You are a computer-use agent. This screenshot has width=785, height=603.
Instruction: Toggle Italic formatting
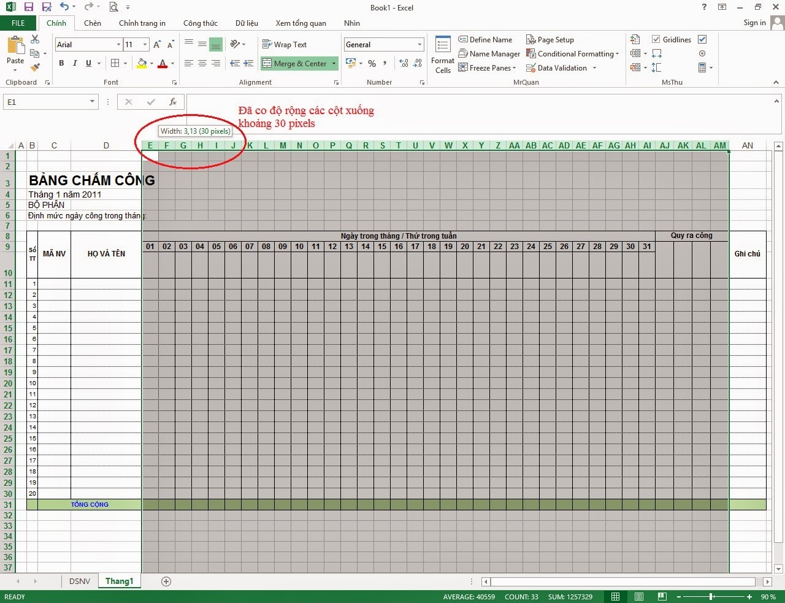click(x=75, y=63)
